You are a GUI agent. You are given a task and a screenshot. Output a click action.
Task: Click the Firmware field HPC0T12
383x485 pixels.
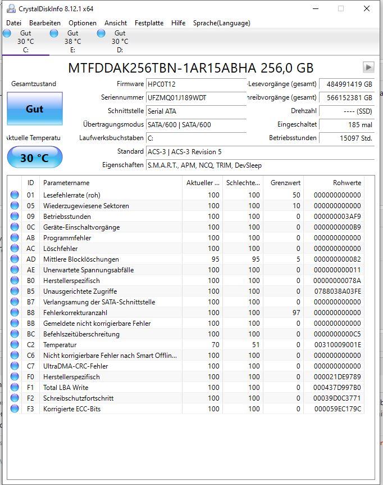196,84
